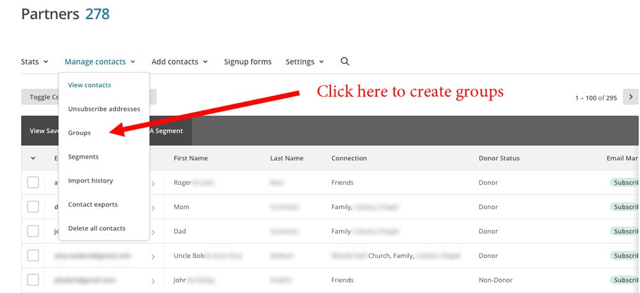Open the Signup forms link
The height and width of the screenshot is (293, 640).
[248, 62]
